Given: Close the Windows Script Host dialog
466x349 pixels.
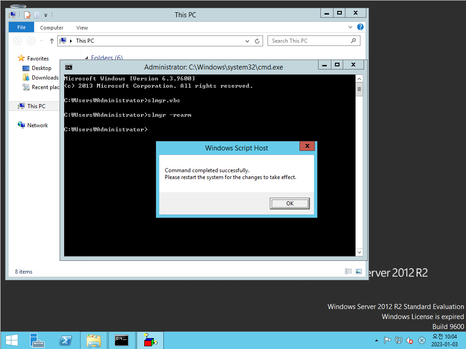Looking at the screenshot, I should [307, 146].
